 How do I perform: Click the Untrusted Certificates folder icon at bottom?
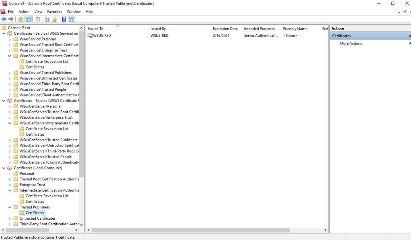point(16,218)
